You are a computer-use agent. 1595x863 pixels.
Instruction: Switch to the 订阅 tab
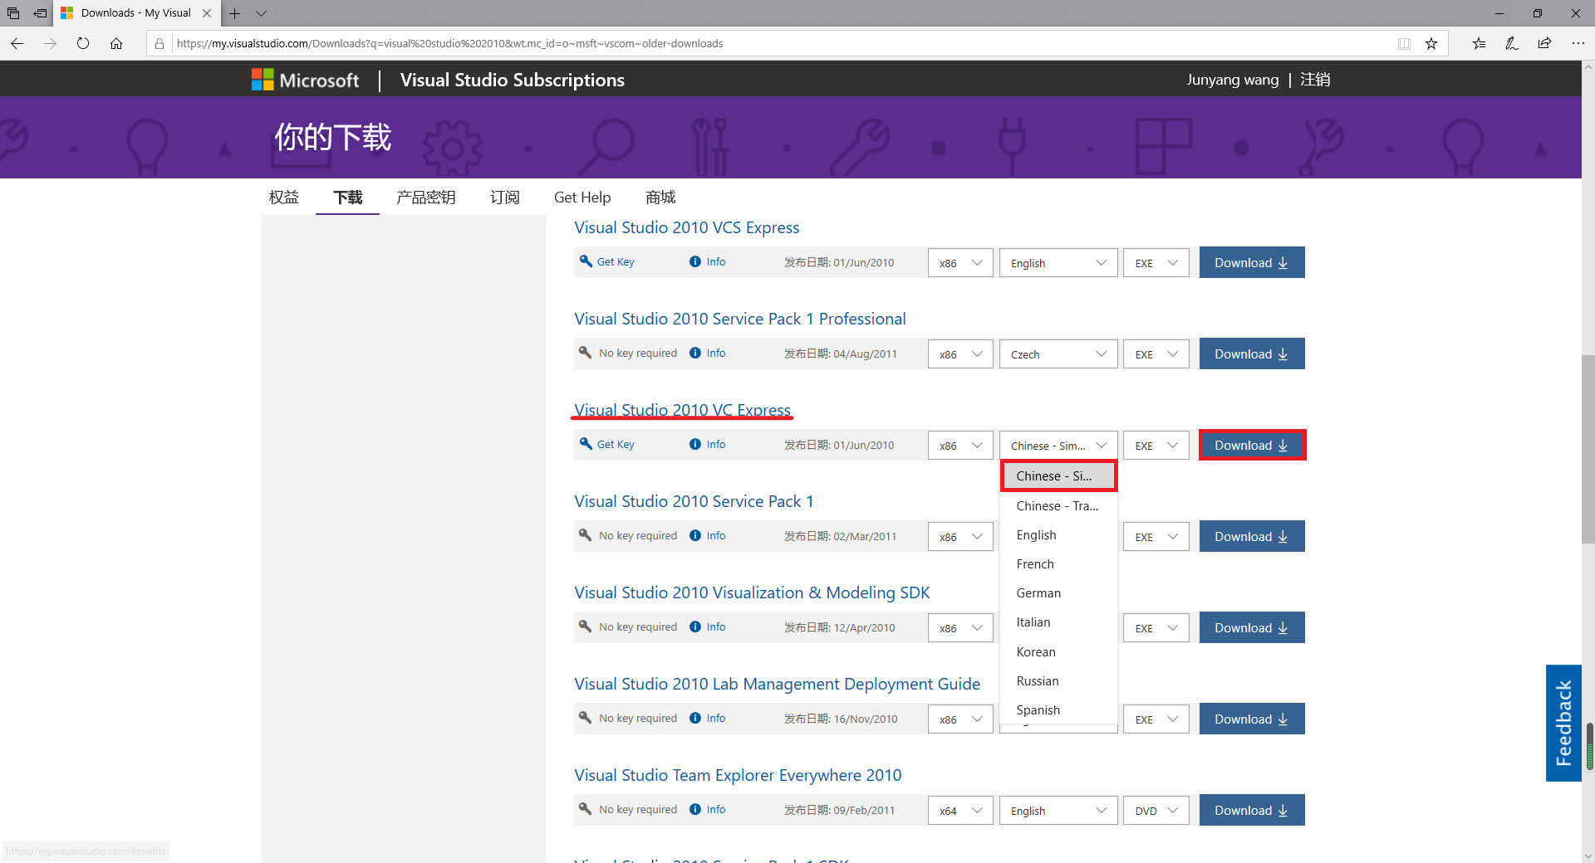[x=504, y=197]
